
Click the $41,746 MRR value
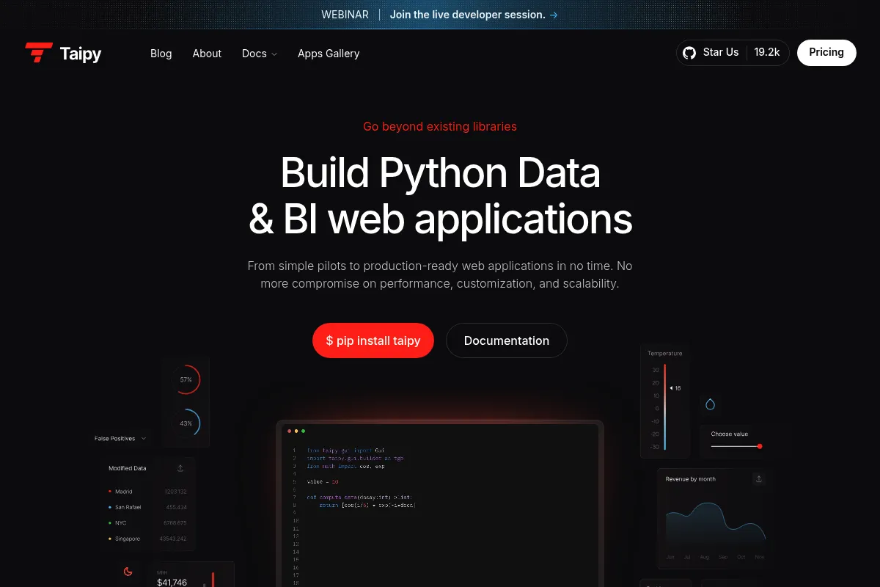[172, 583]
